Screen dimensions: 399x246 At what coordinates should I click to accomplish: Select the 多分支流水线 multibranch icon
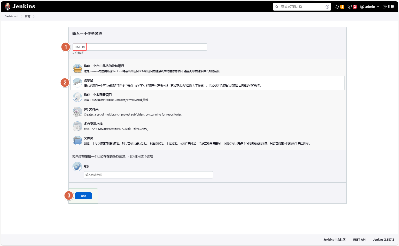77,126
